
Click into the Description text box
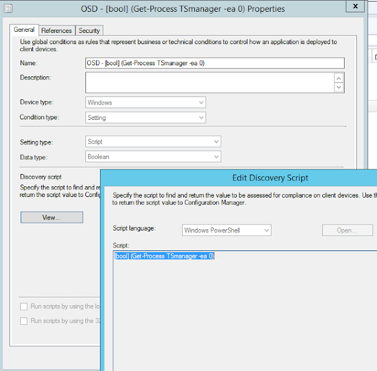pos(210,82)
